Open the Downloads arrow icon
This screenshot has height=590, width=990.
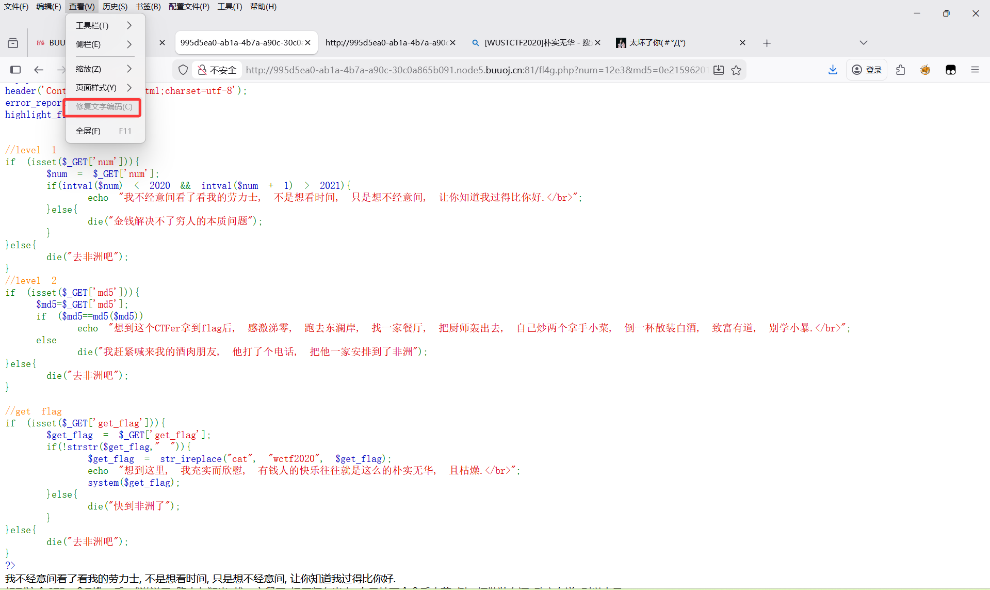click(x=832, y=69)
